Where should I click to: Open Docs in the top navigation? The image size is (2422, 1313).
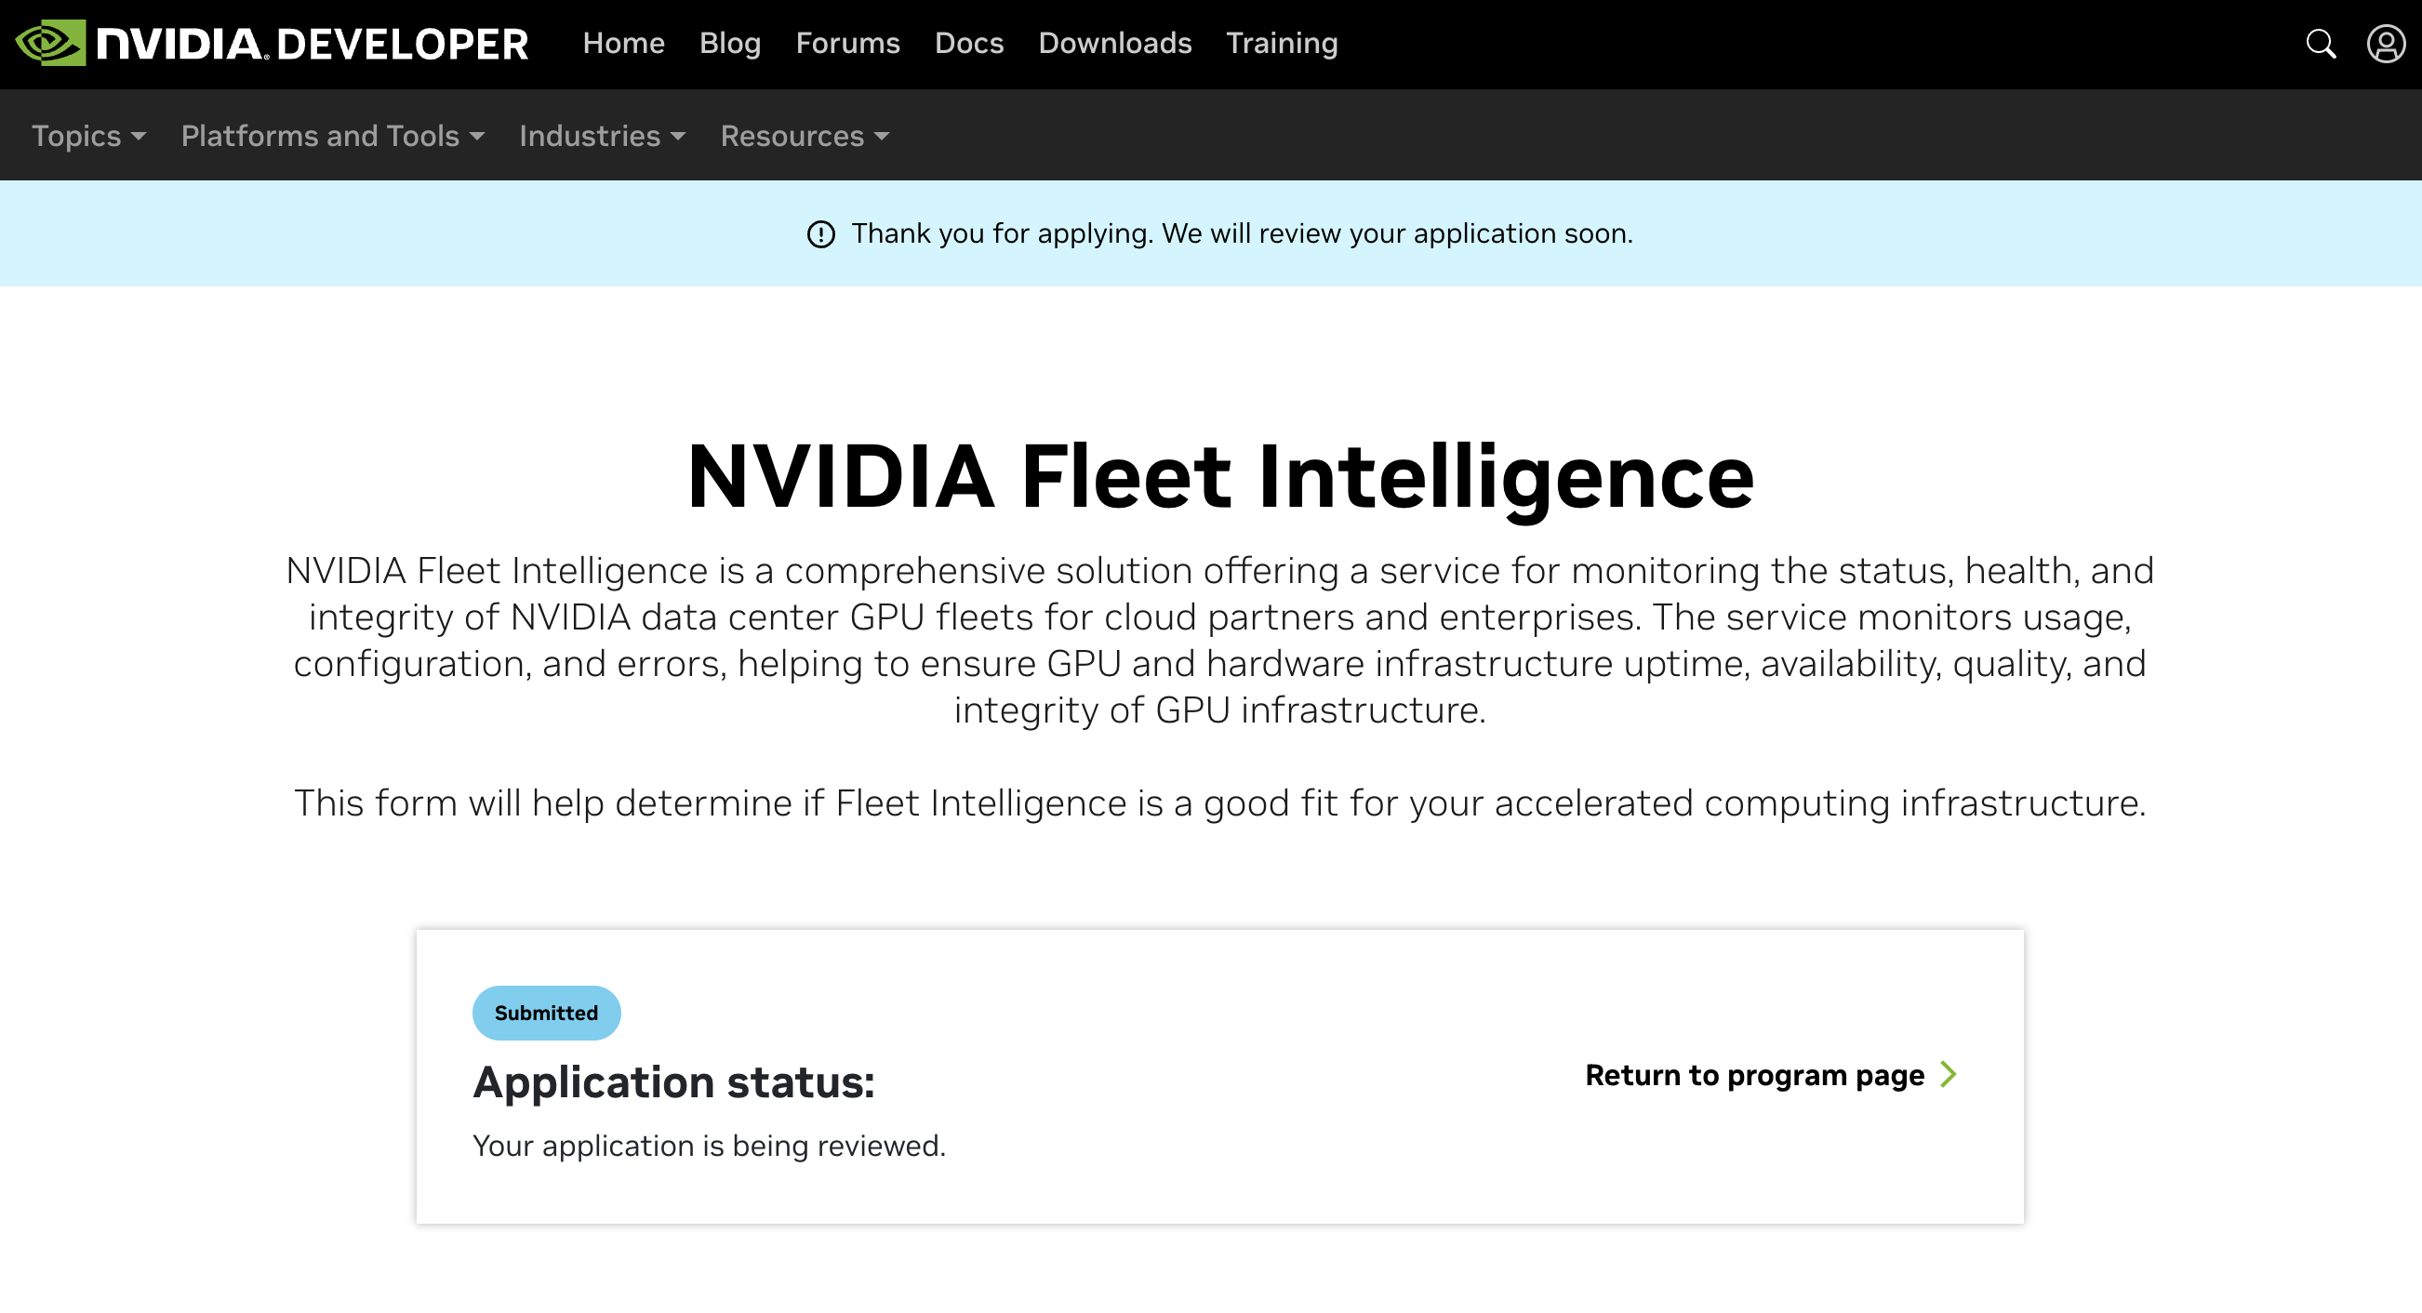pos(968,43)
